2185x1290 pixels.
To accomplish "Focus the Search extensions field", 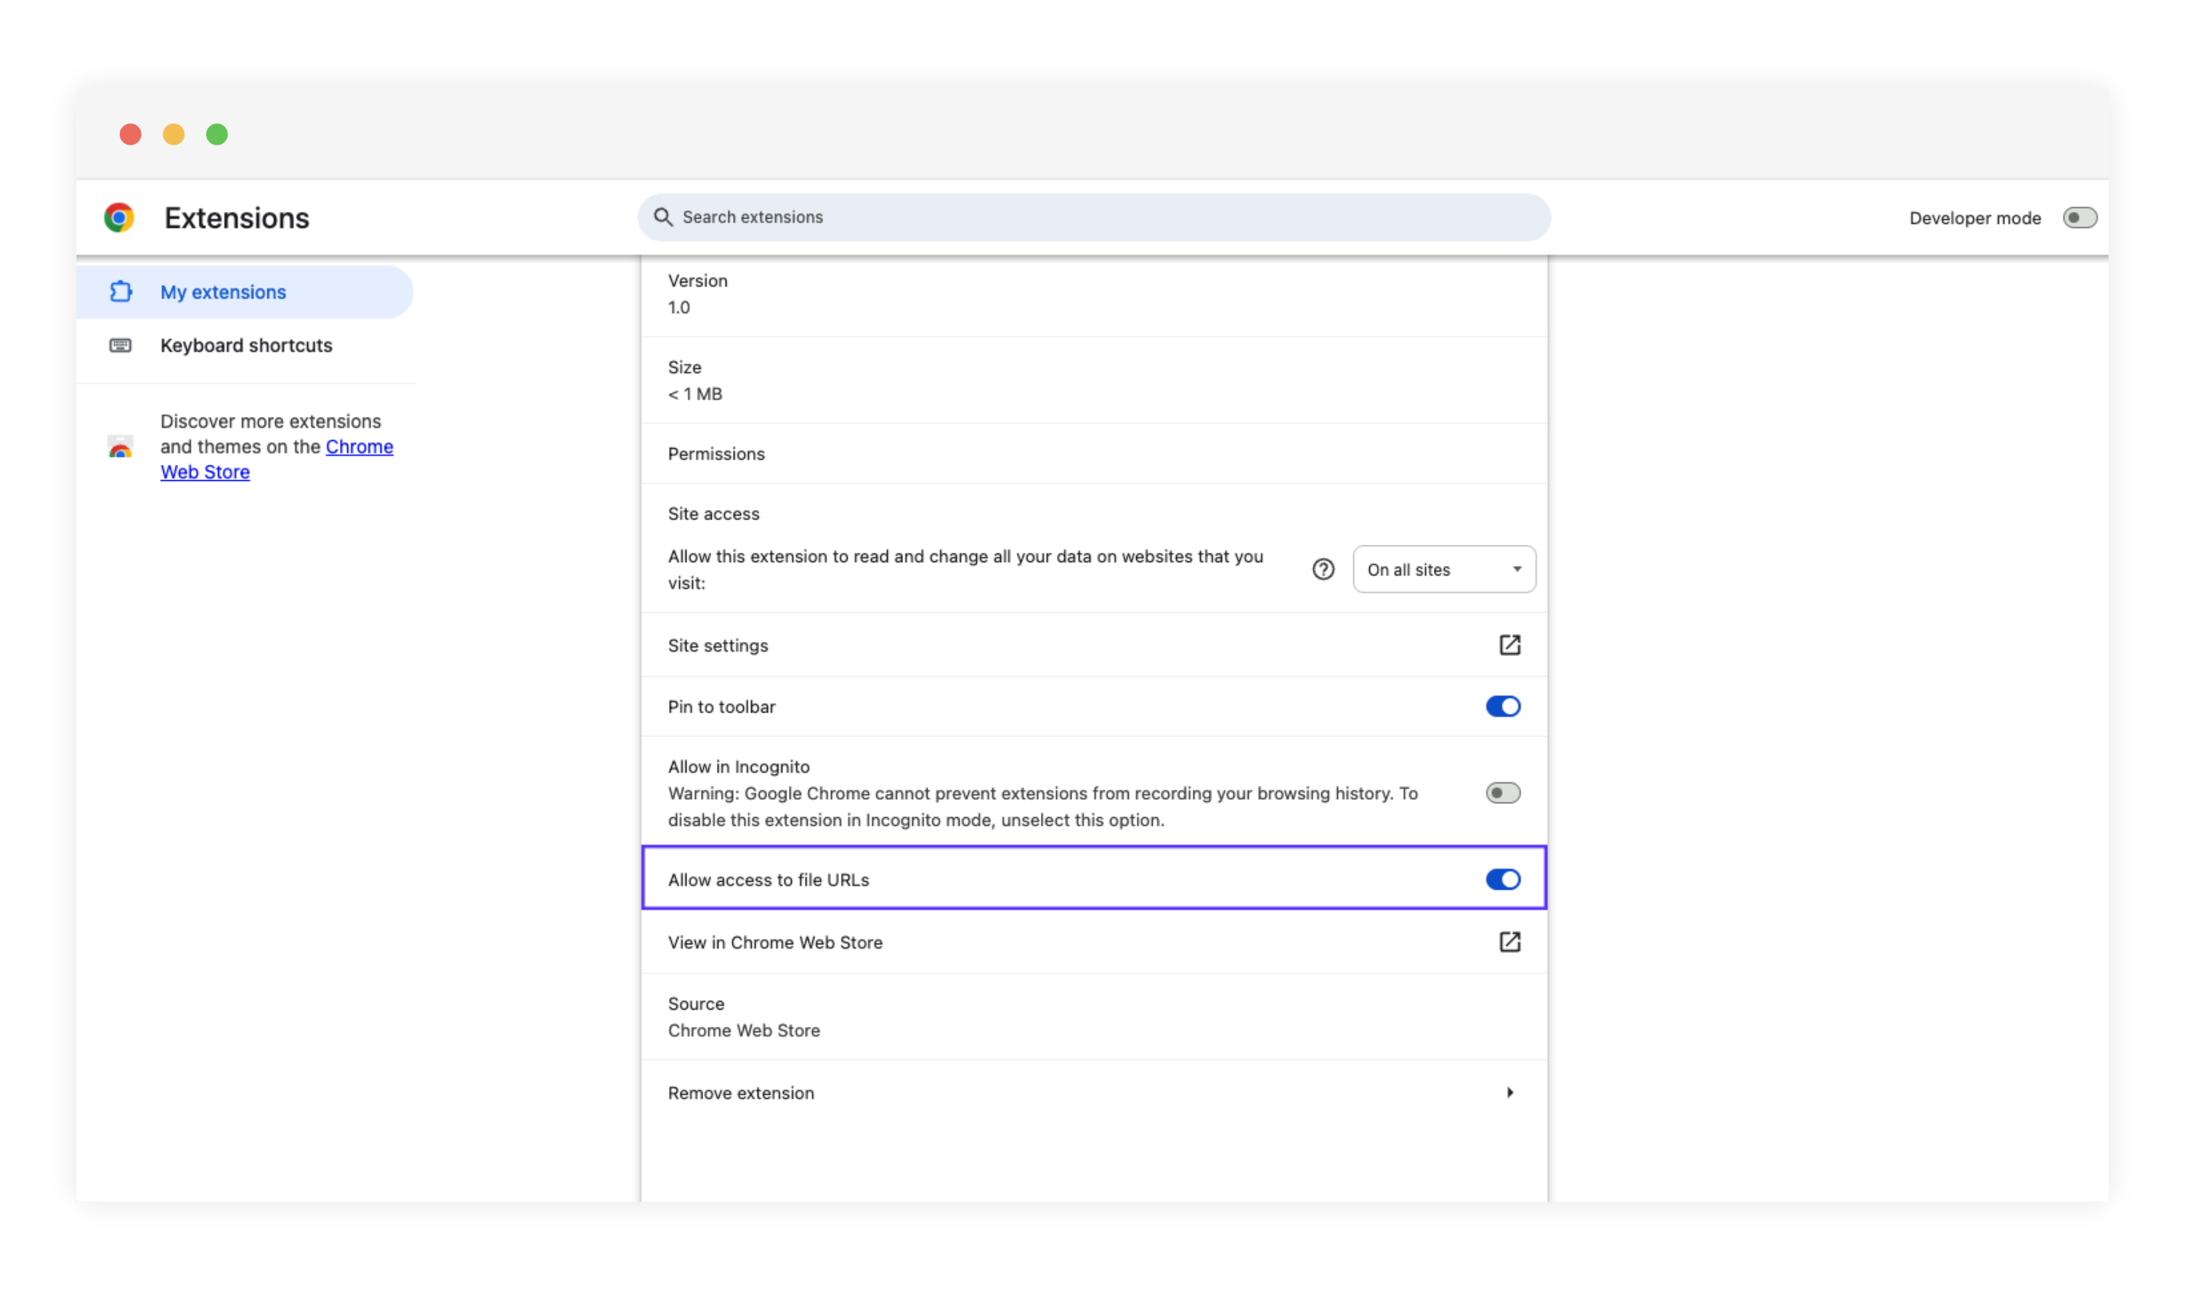I will 1094,217.
